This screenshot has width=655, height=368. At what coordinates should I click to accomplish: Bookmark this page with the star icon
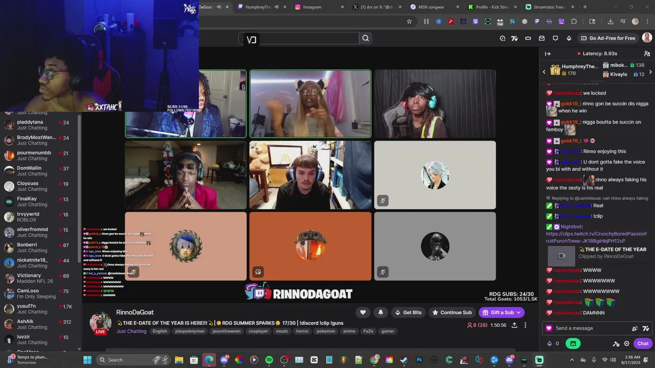pos(409,21)
